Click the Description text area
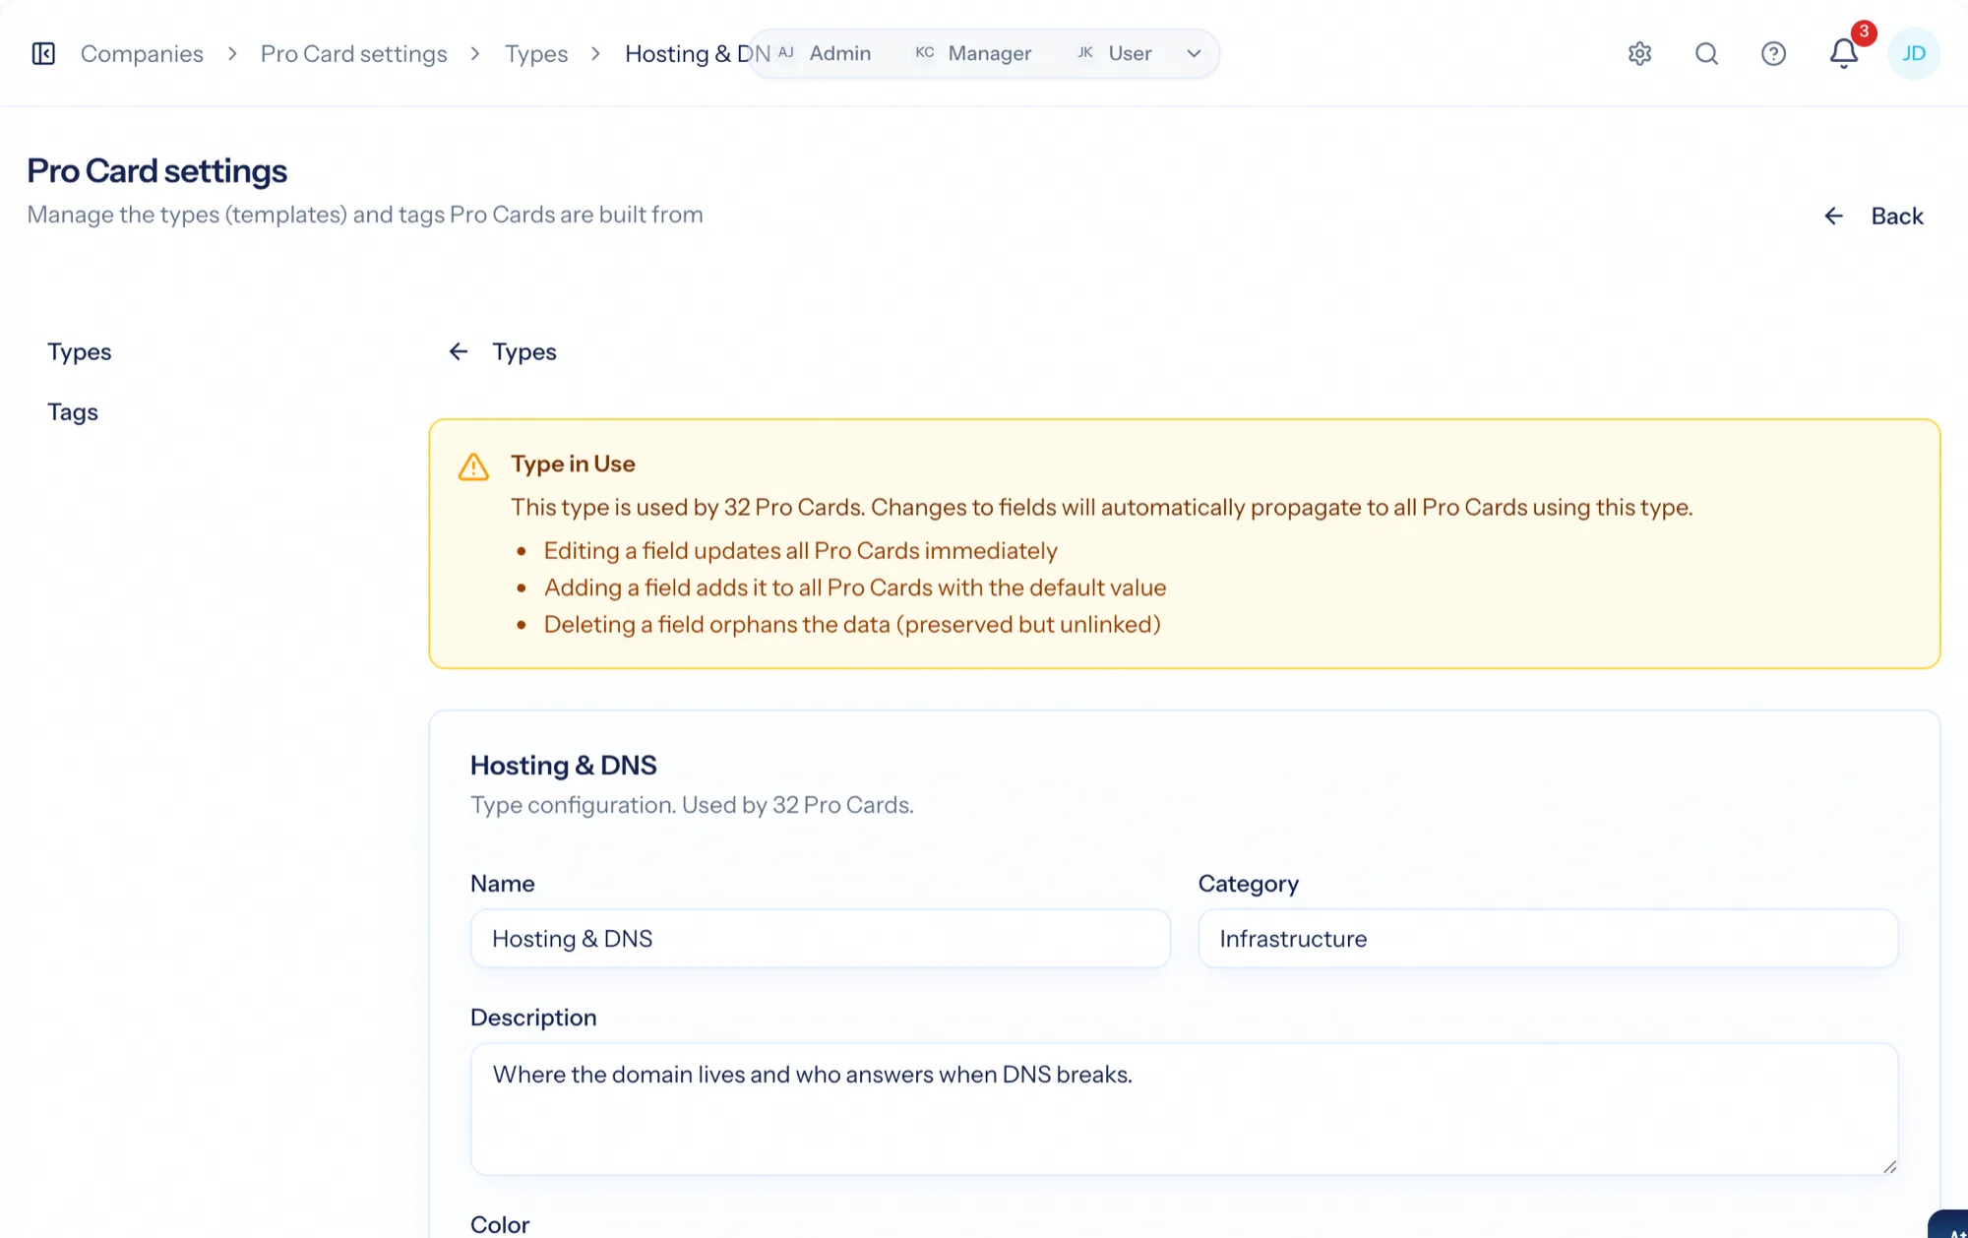The height and width of the screenshot is (1238, 1968). pos(1184,1108)
